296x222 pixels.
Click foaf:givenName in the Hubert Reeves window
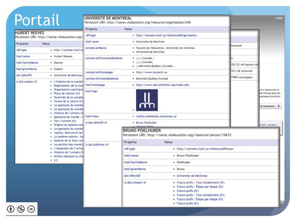[27, 69]
